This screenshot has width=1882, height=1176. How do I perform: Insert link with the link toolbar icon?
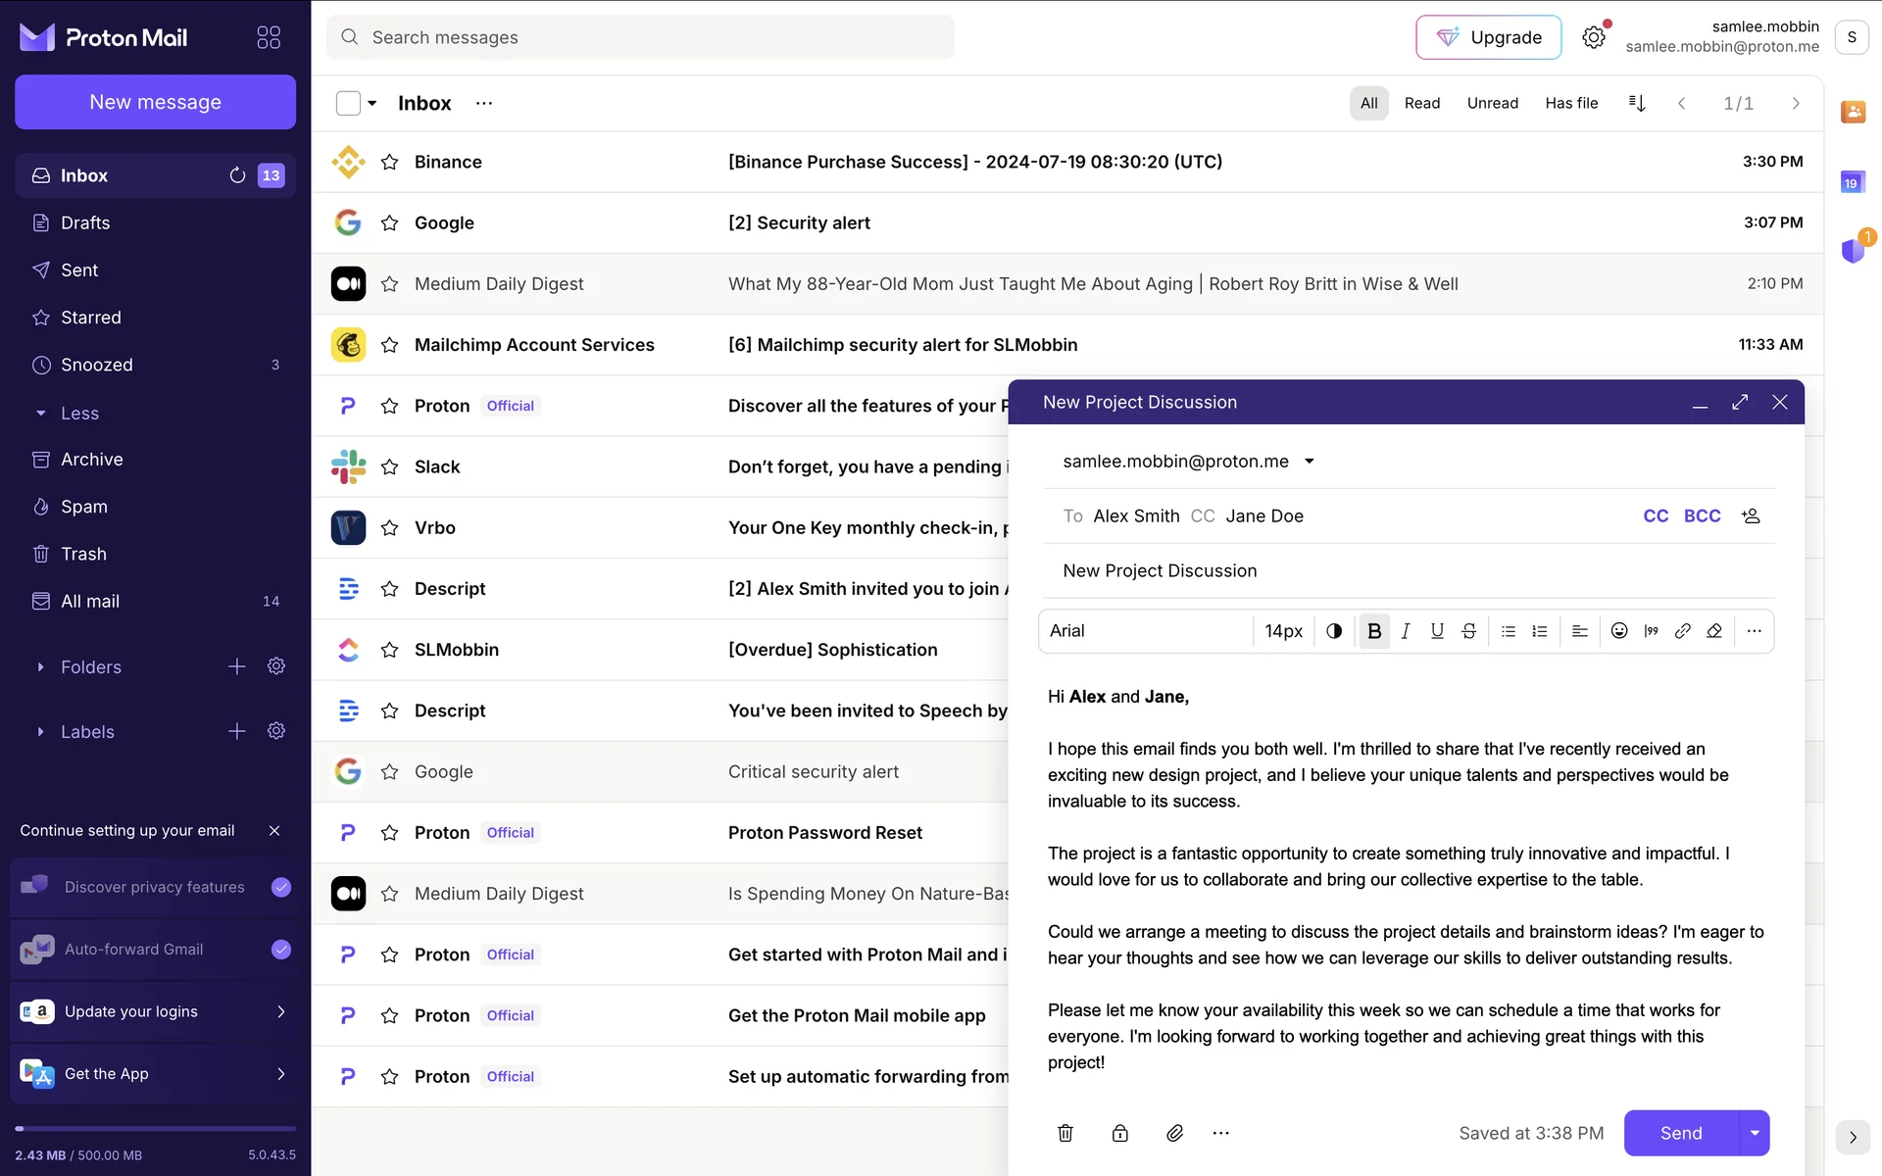tap(1682, 631)
